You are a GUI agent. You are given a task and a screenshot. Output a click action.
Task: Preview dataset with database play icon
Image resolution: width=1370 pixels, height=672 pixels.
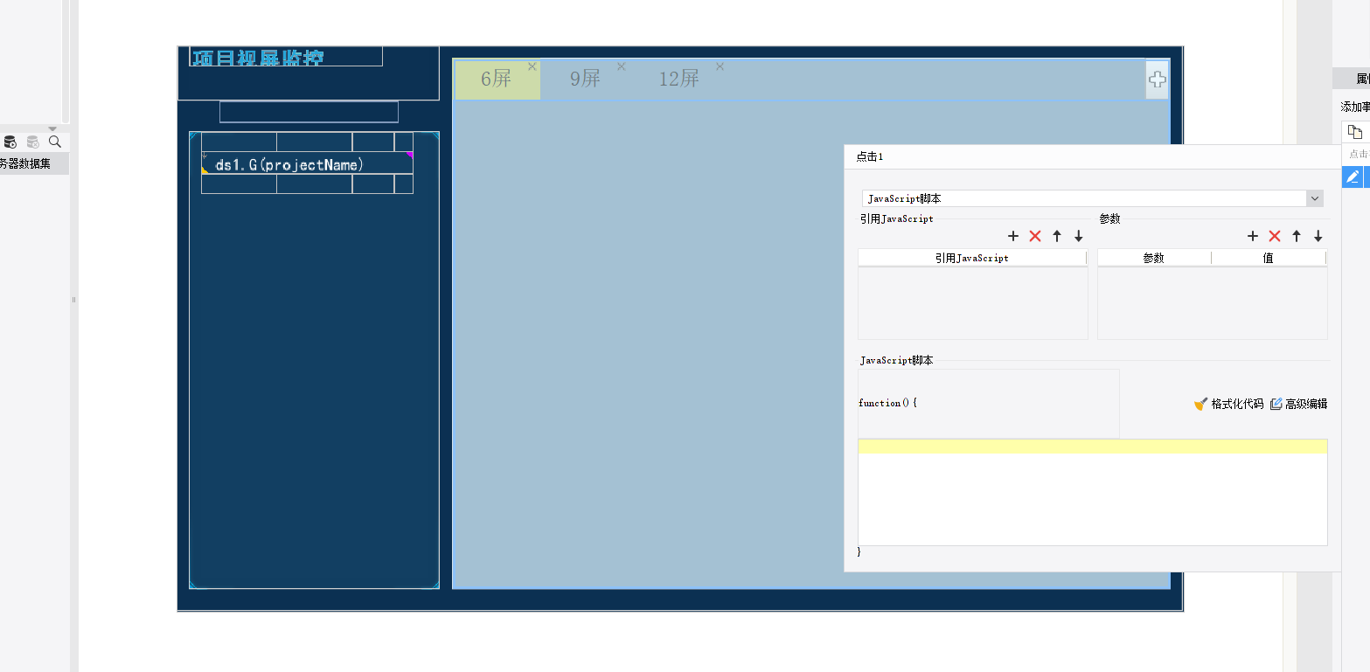pyautogui.click(x=10, y=142)
